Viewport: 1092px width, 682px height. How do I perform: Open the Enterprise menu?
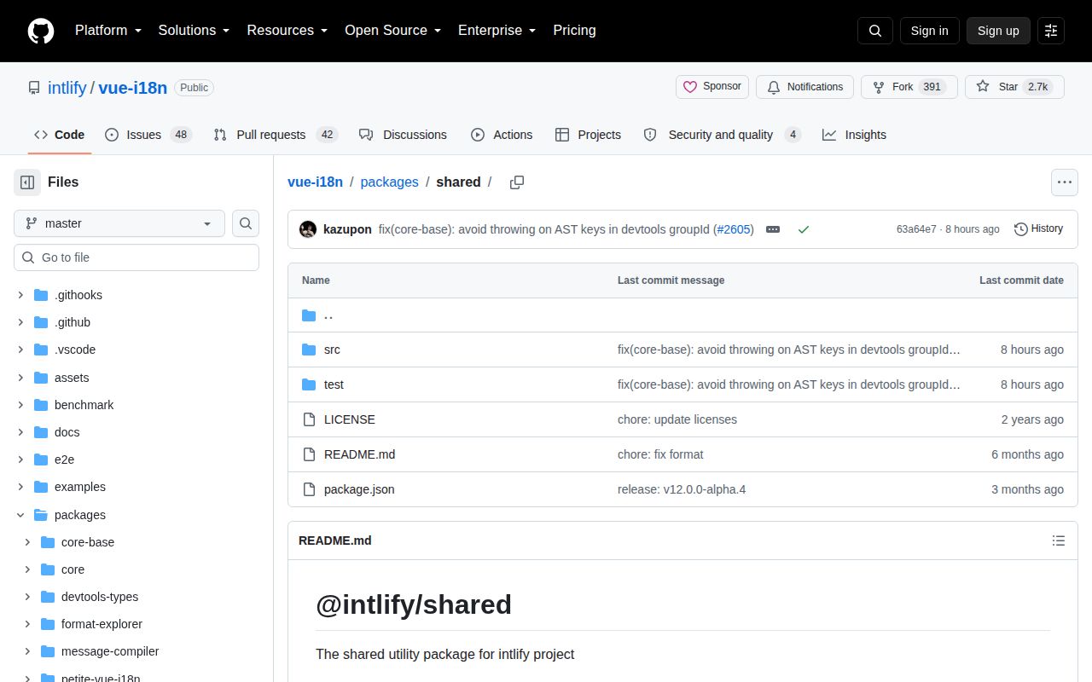[x=497, y=30]
